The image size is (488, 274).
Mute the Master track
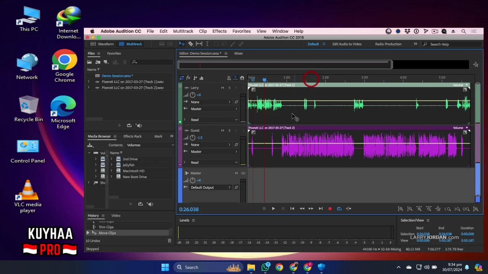click(x=236, y=173)
